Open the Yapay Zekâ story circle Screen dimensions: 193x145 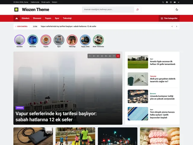click(x=85, y=40)
